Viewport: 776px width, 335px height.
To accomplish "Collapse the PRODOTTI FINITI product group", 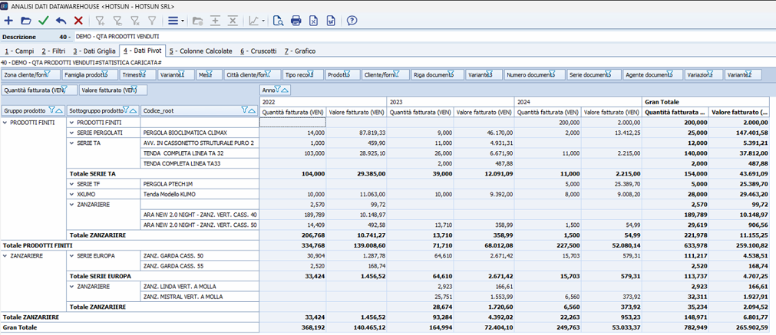I will click(x=5, y=123).
